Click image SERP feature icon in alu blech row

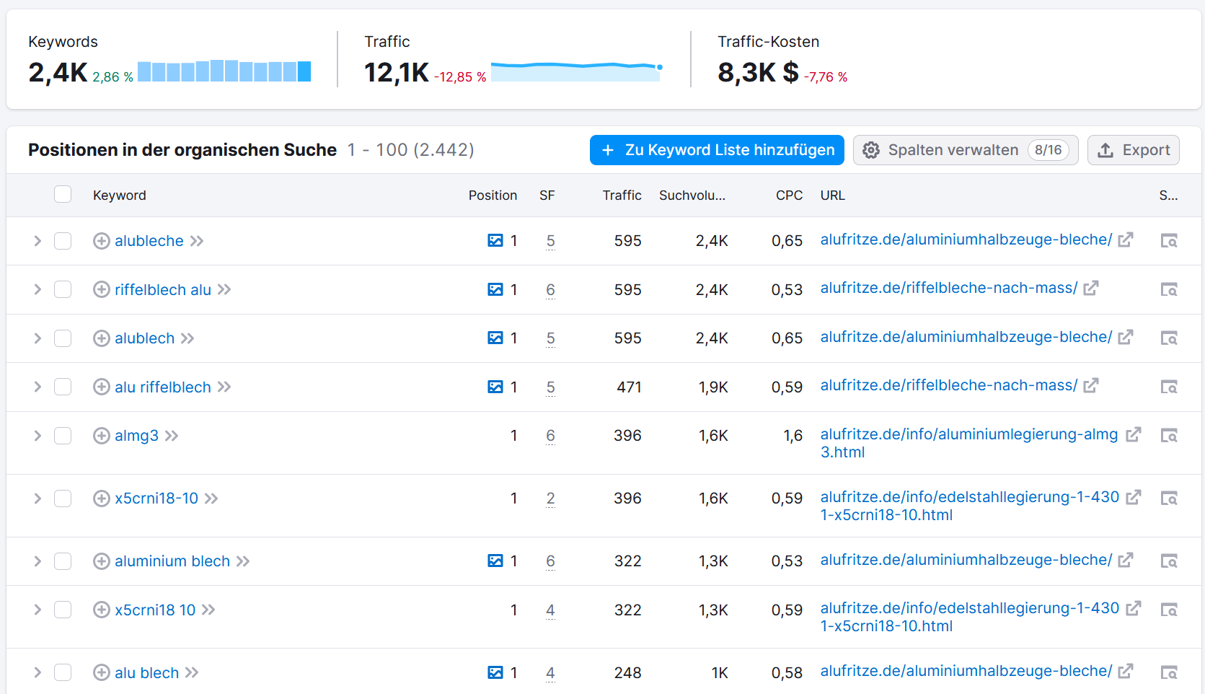tap(495, 673)
